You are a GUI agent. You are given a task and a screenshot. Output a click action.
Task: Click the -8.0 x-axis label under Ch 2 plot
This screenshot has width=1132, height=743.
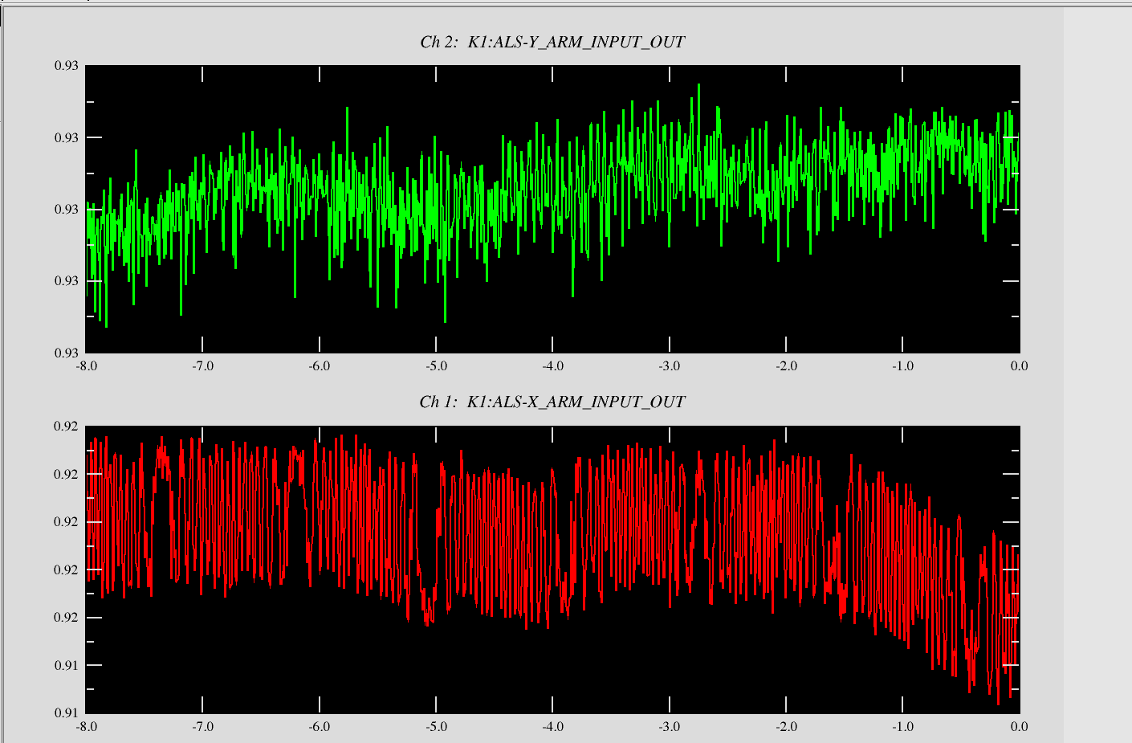86,366
